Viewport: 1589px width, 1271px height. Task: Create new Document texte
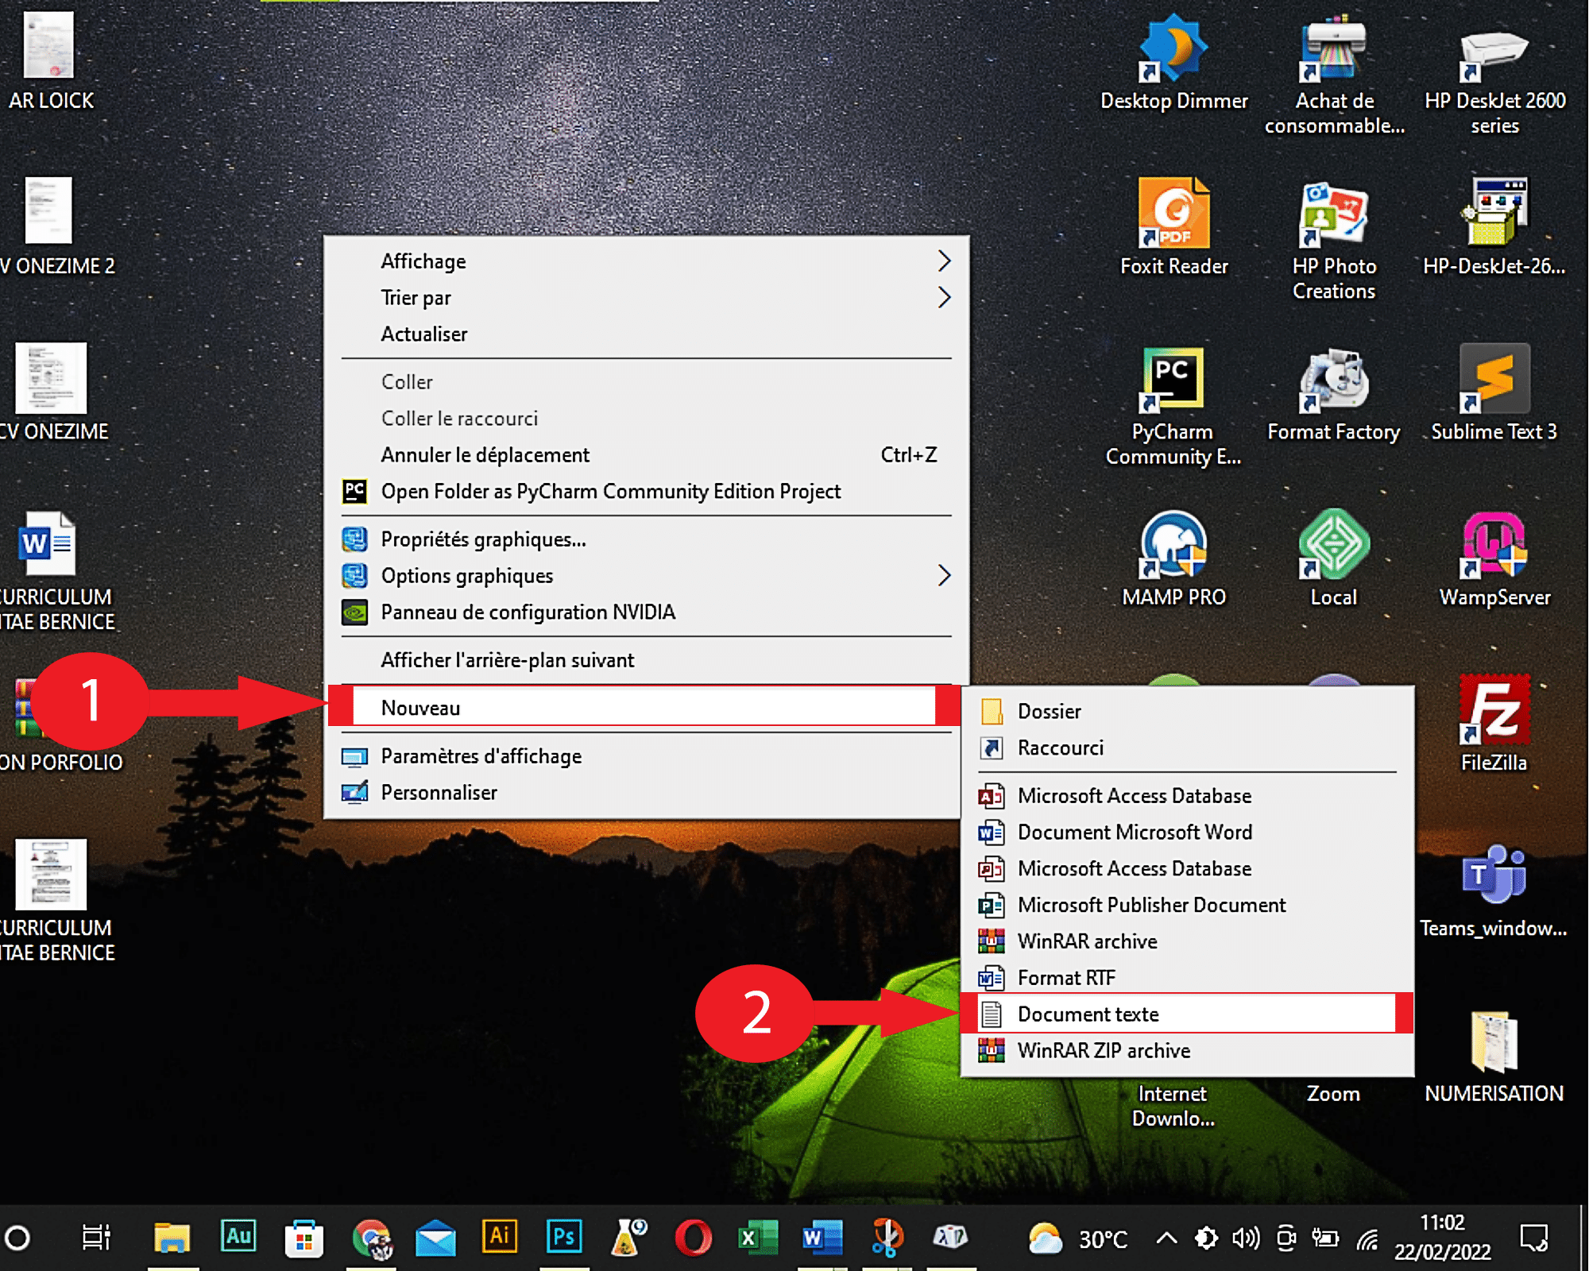1187,1014
